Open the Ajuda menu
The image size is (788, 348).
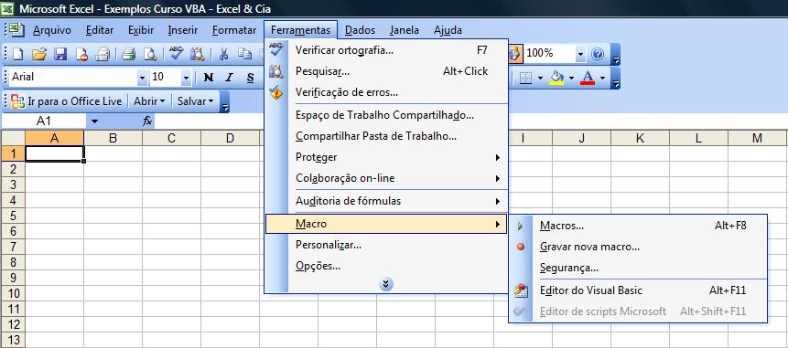tap(448, 30)
